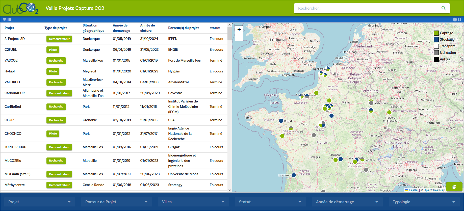Click Démonstrateur badge for JUPITER 1000

coord(59,147)
